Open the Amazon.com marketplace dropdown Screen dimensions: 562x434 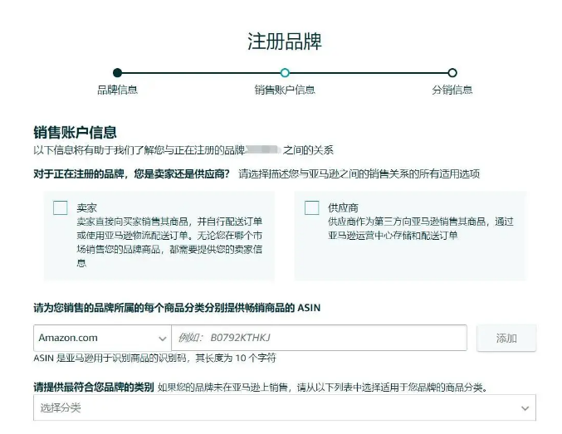click(x=102, y=338)
